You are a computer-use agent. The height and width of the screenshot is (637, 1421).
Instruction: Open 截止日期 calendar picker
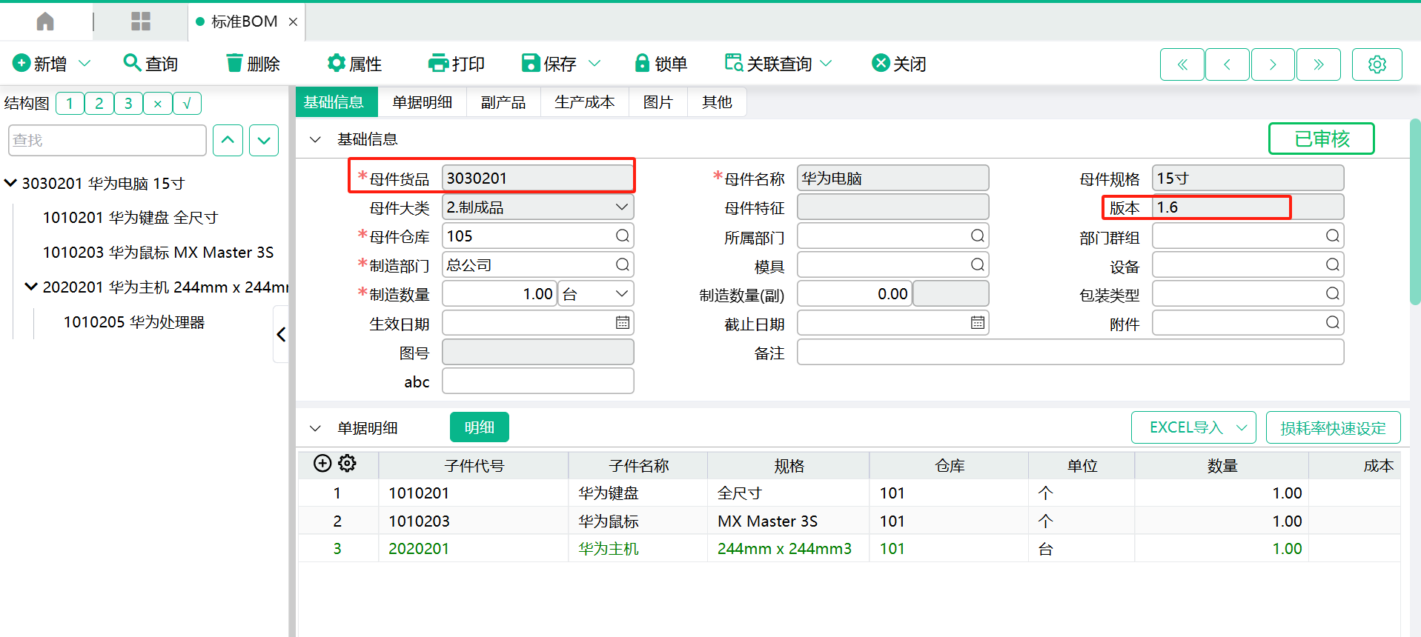[x=978, y=322]
